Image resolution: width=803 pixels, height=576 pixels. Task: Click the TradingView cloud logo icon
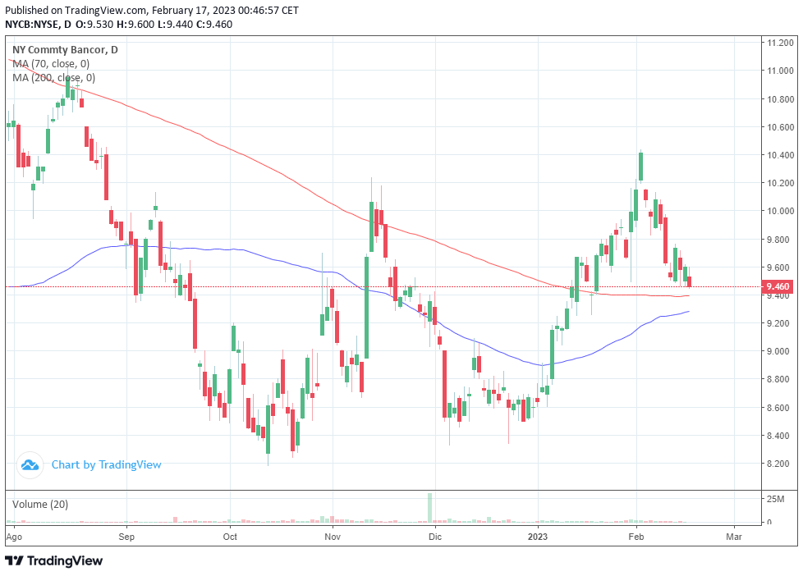click(30, 465)
